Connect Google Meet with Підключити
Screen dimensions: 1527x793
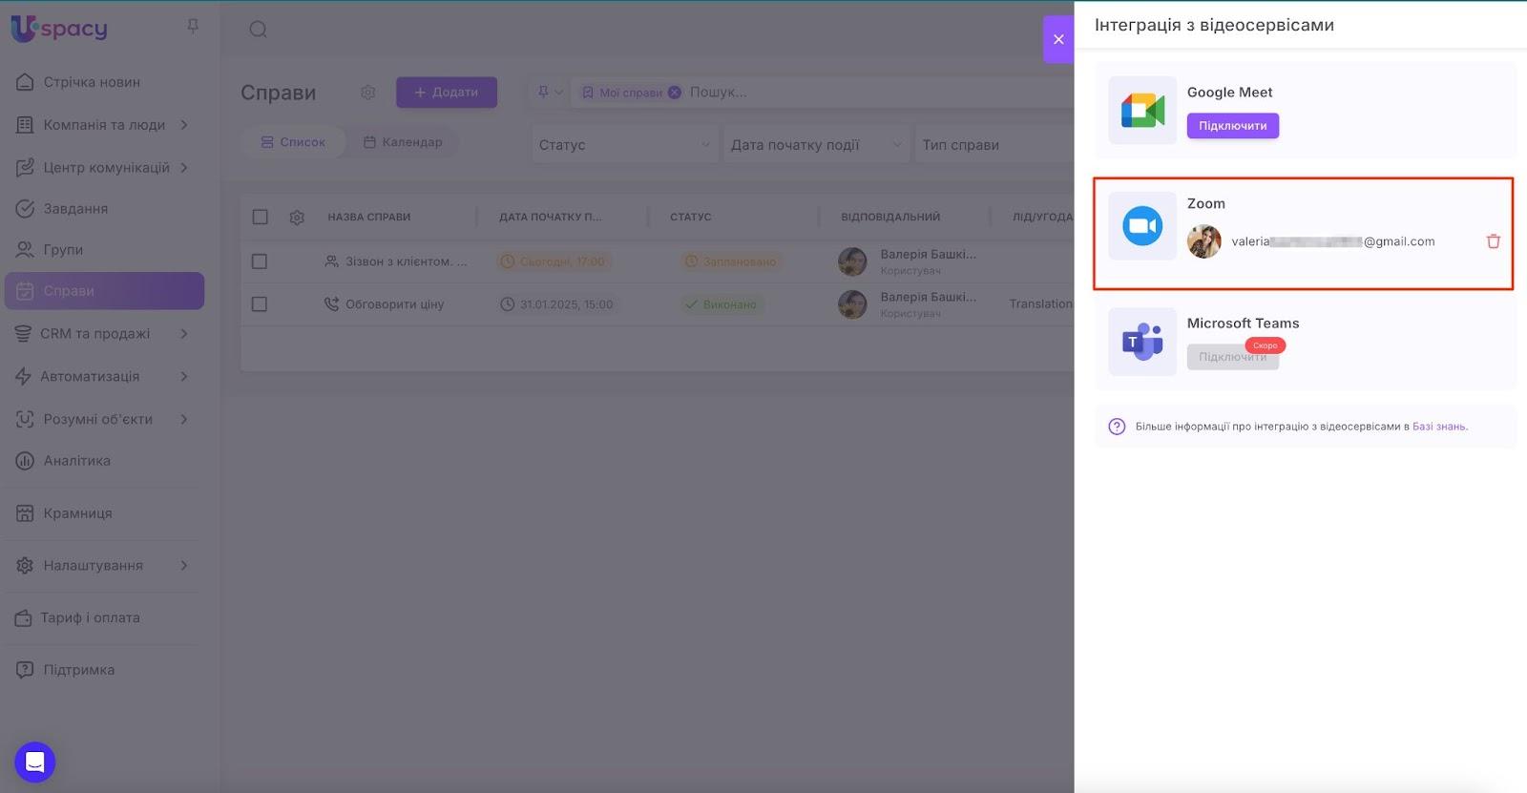[x=1233, y=126]
